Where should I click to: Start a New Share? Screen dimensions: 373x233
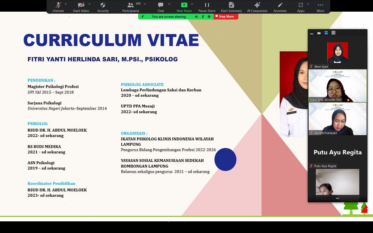coord(184,7)
